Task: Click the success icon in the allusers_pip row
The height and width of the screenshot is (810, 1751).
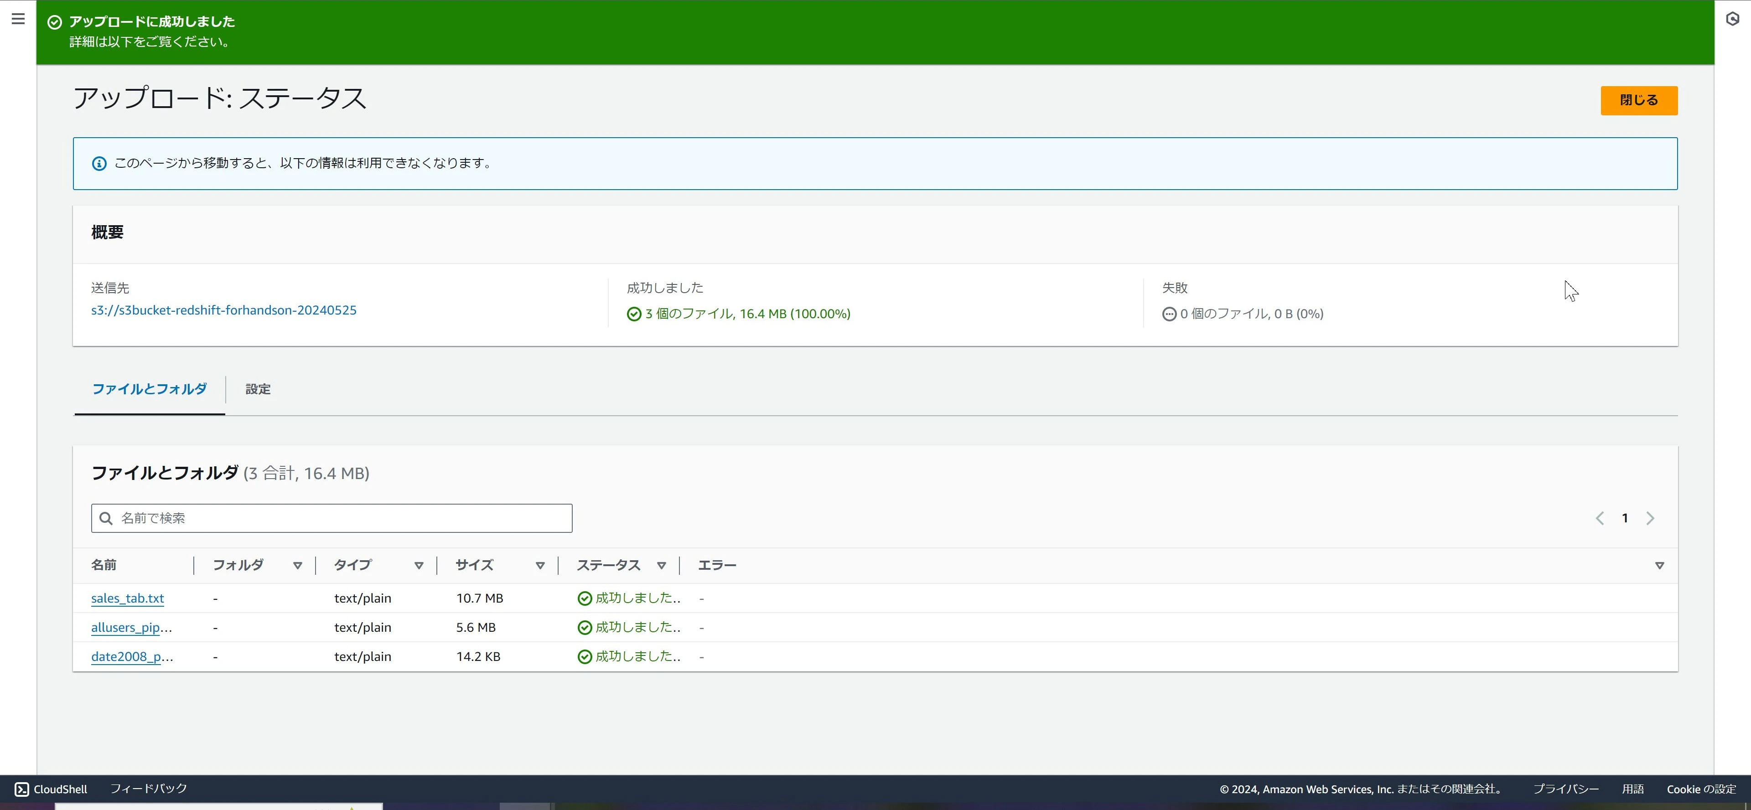Action: coord(585,628)
